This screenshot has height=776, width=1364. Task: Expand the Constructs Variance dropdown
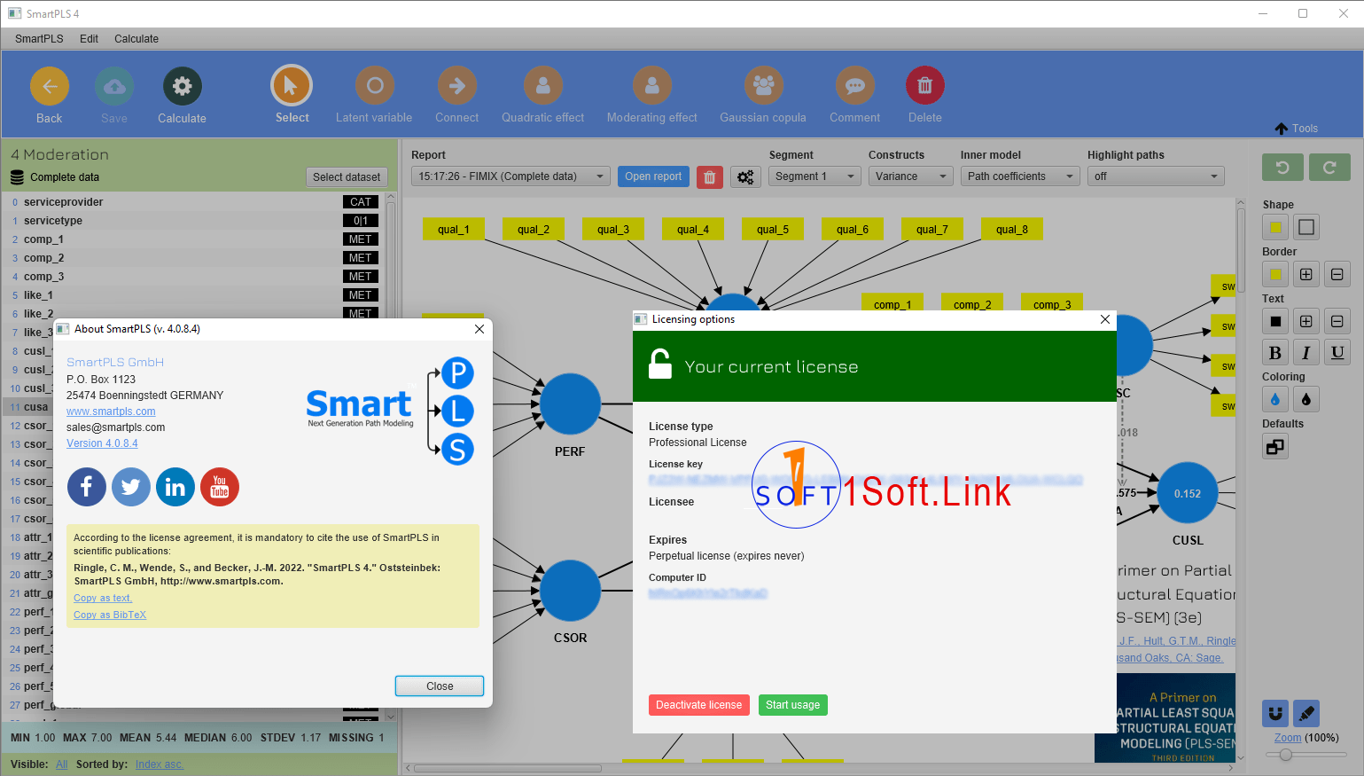coord(911,176)
